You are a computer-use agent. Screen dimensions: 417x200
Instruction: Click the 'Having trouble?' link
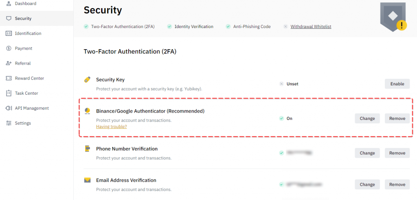112,127
